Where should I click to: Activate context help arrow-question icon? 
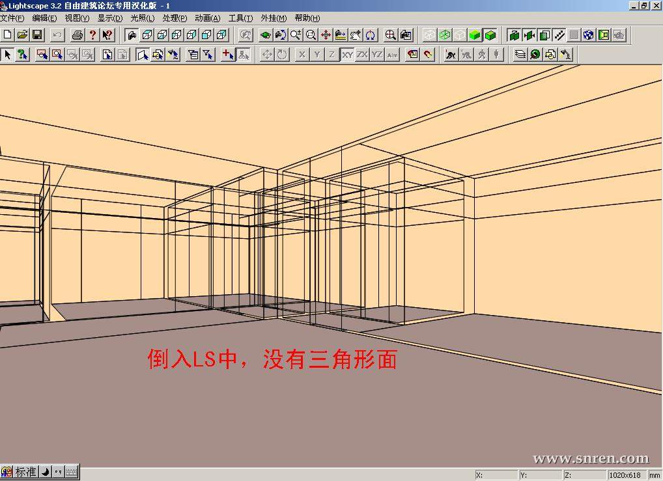pos(107,34)
